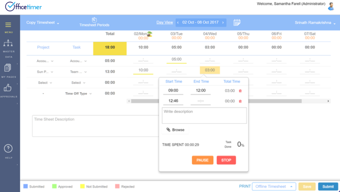
Task: Go to next week arrow
Action: pyautogui.click(x=223, y=23)
